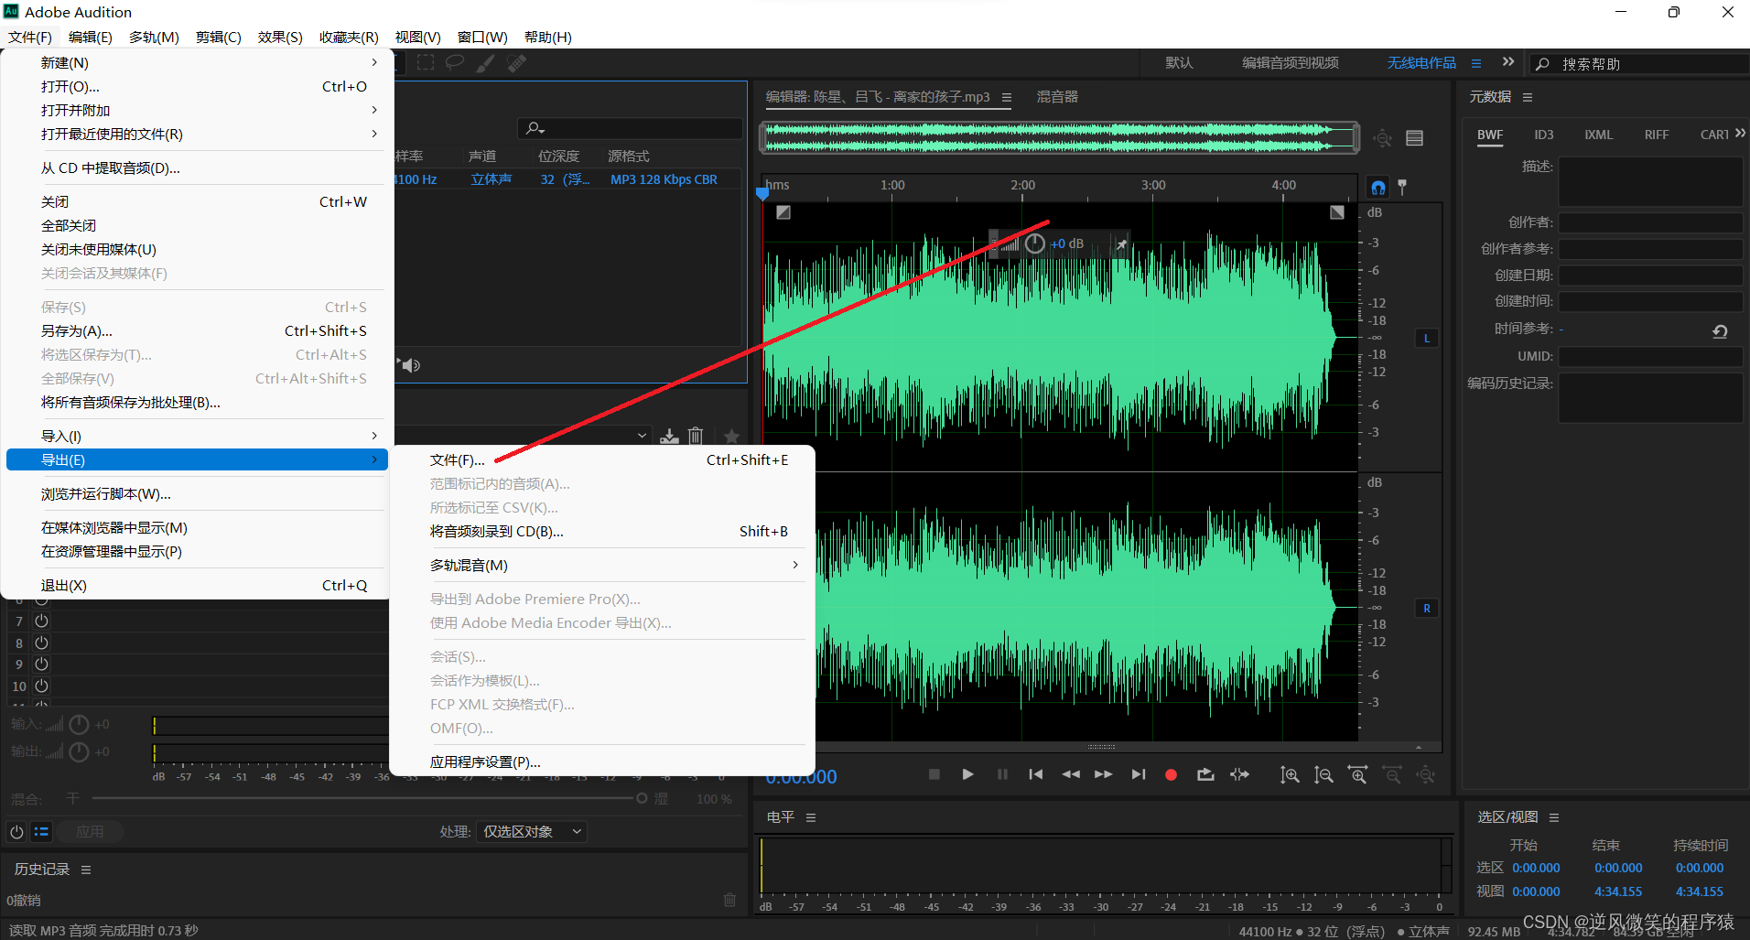Click the save preset download icon
The image size is (1750, 940).
[670, 436]
